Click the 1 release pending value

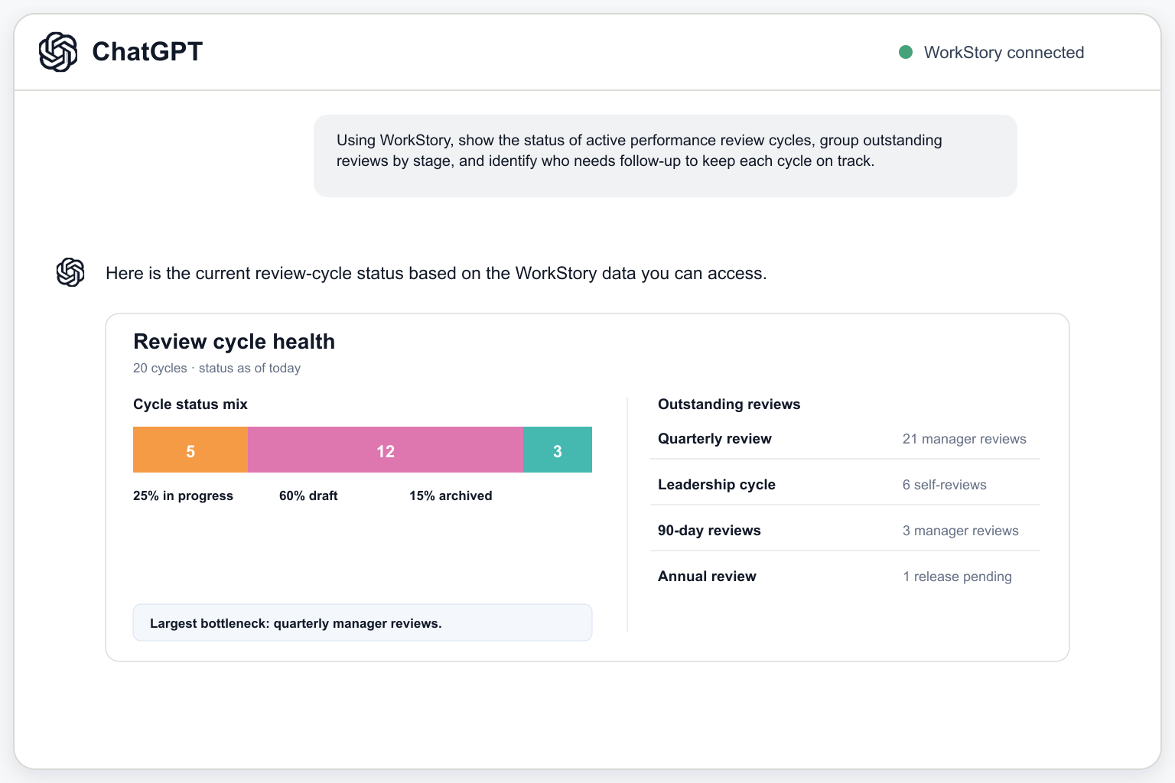(x=957, y=577)
